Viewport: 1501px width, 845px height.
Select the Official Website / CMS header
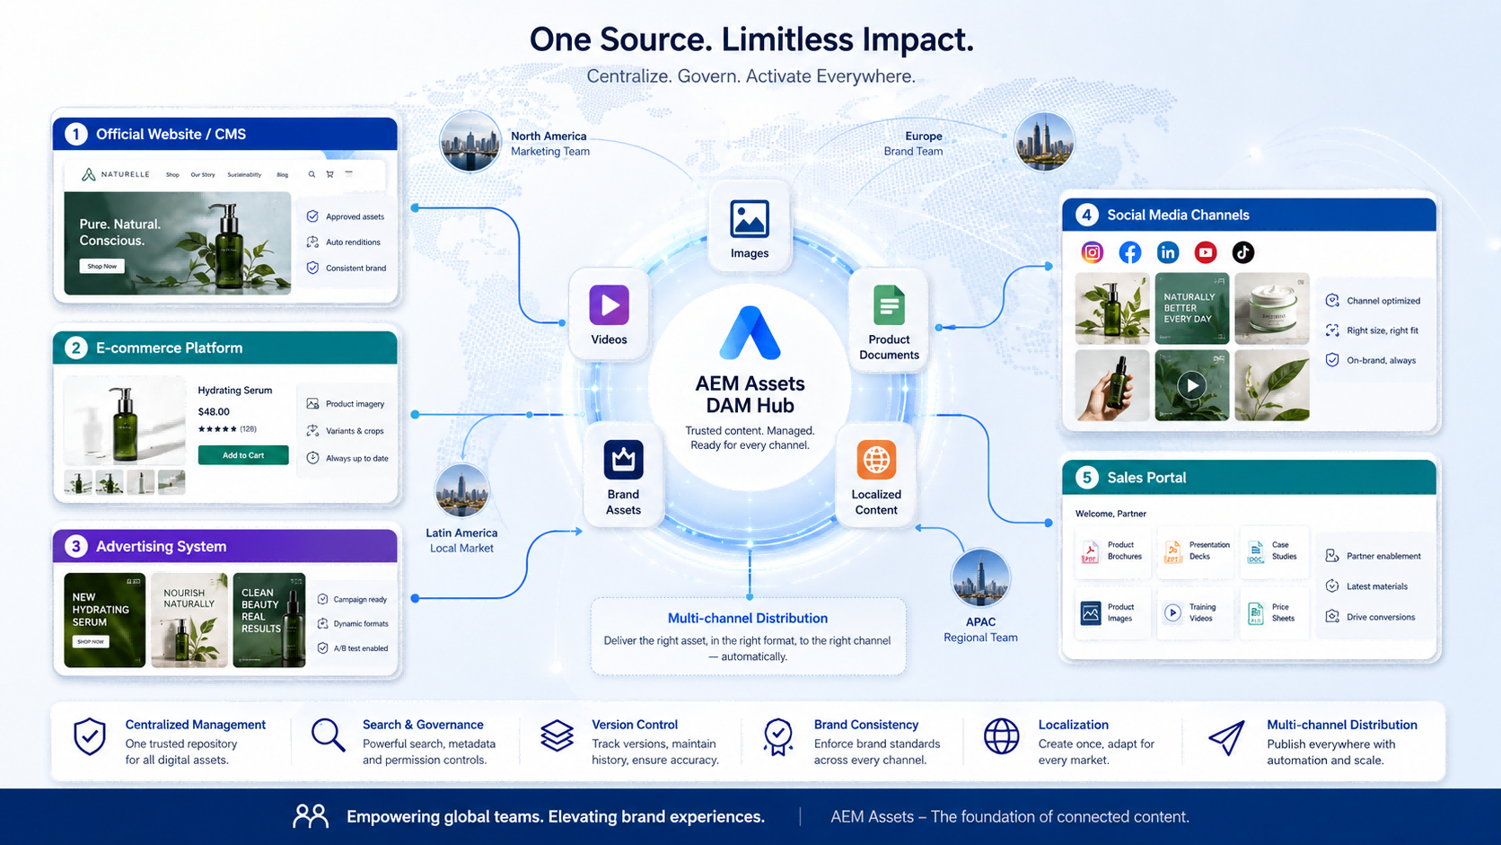click(x=225, y=134)
